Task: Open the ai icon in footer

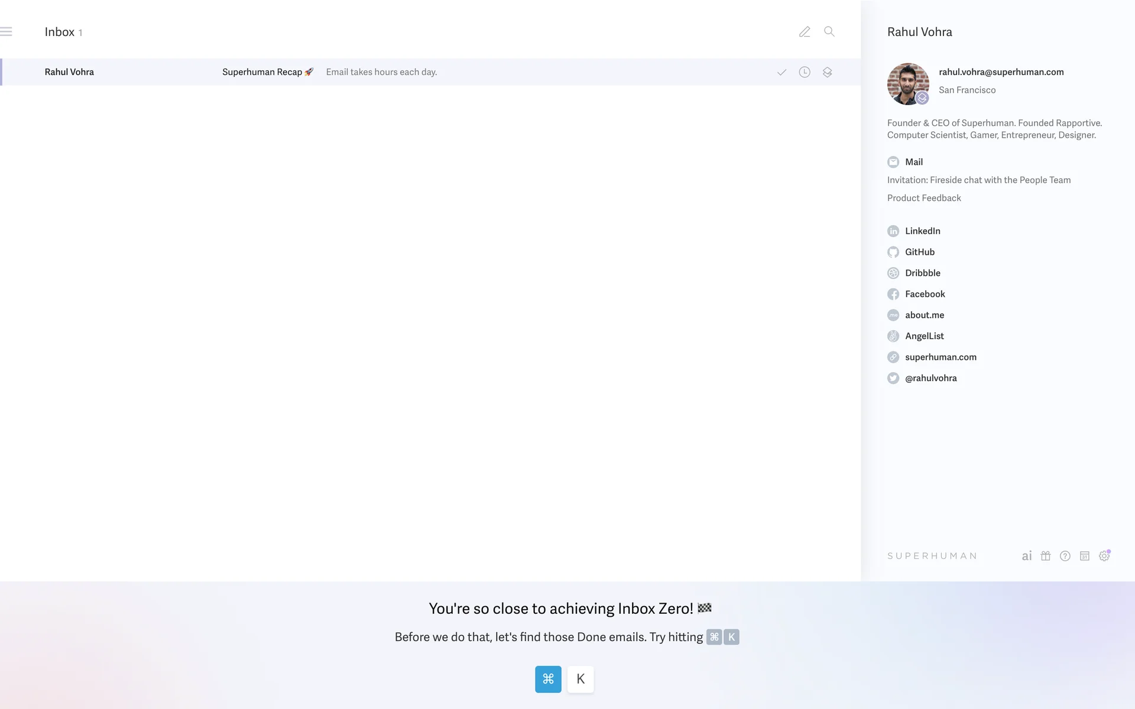Action: click(1027, 556)
